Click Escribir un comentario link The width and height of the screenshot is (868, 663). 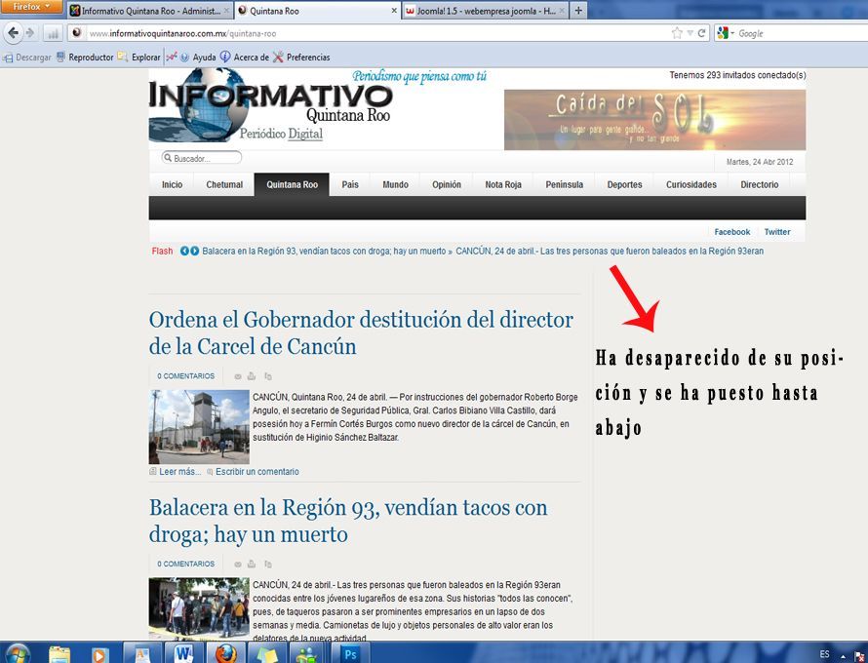256,472
